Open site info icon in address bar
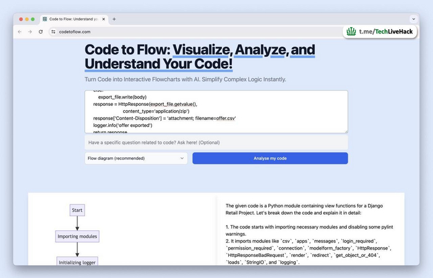433x278 pixels. coord(53,32)
